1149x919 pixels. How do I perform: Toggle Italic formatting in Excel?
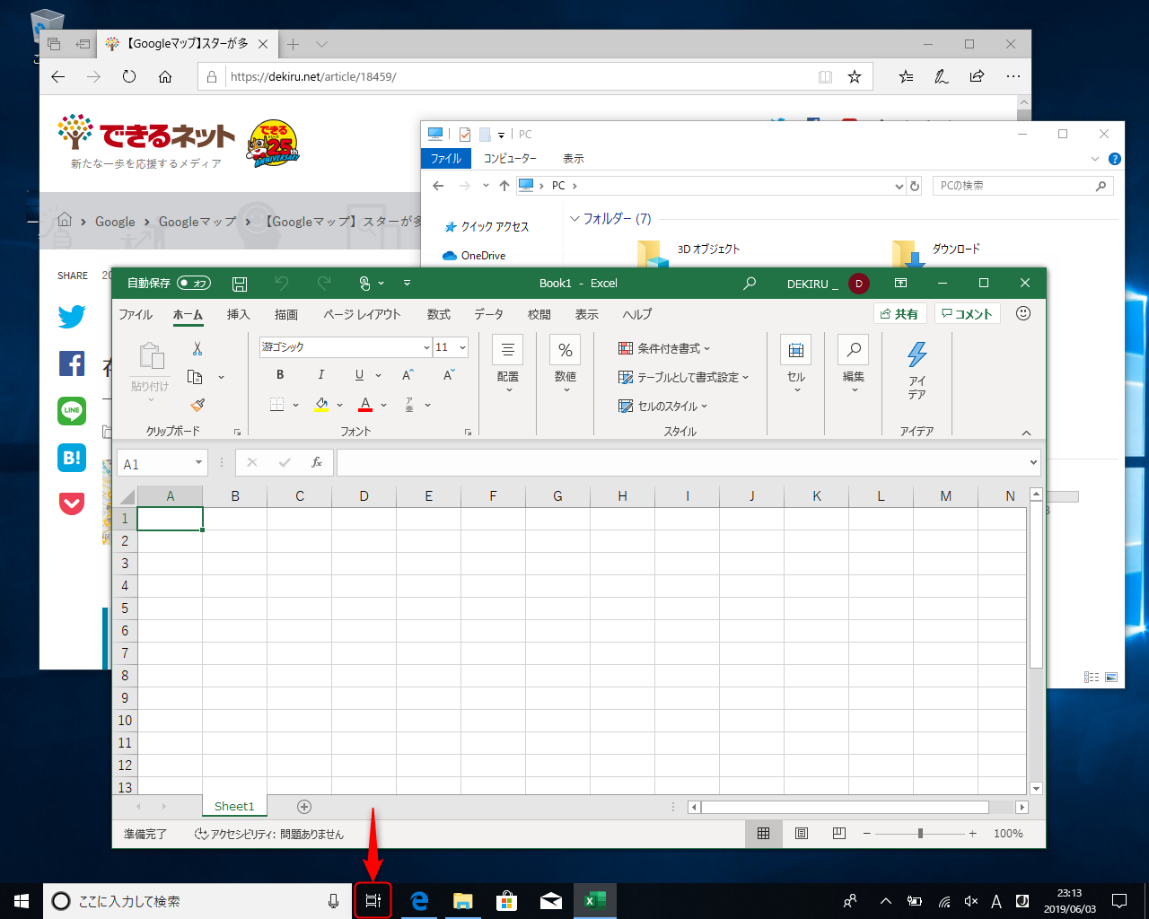tap(320, 375)
